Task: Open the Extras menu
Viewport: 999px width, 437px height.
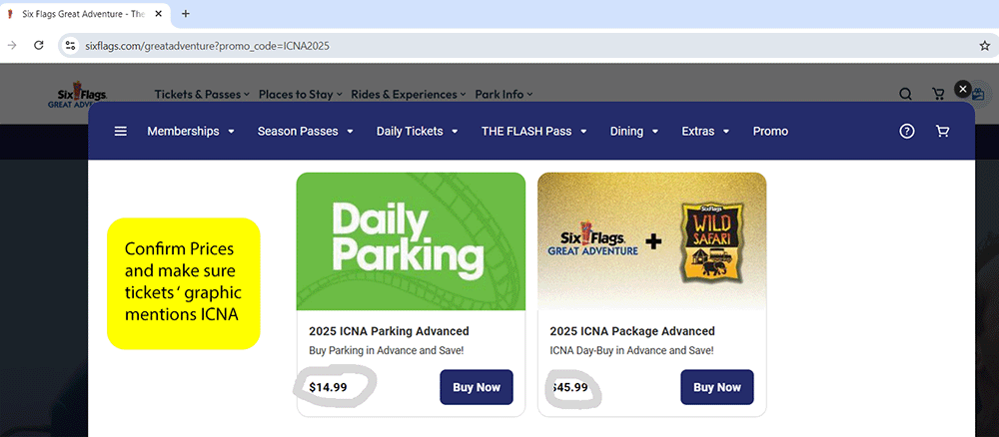Action: [x=706, y=131]
